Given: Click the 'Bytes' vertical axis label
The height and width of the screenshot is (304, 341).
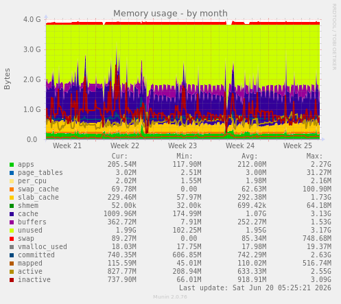Looking at the screenshot, I should (7, 79).
